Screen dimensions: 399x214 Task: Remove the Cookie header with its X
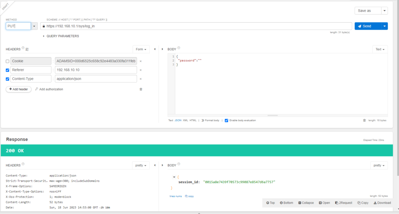pyautogui.click(x=140, y=61)
